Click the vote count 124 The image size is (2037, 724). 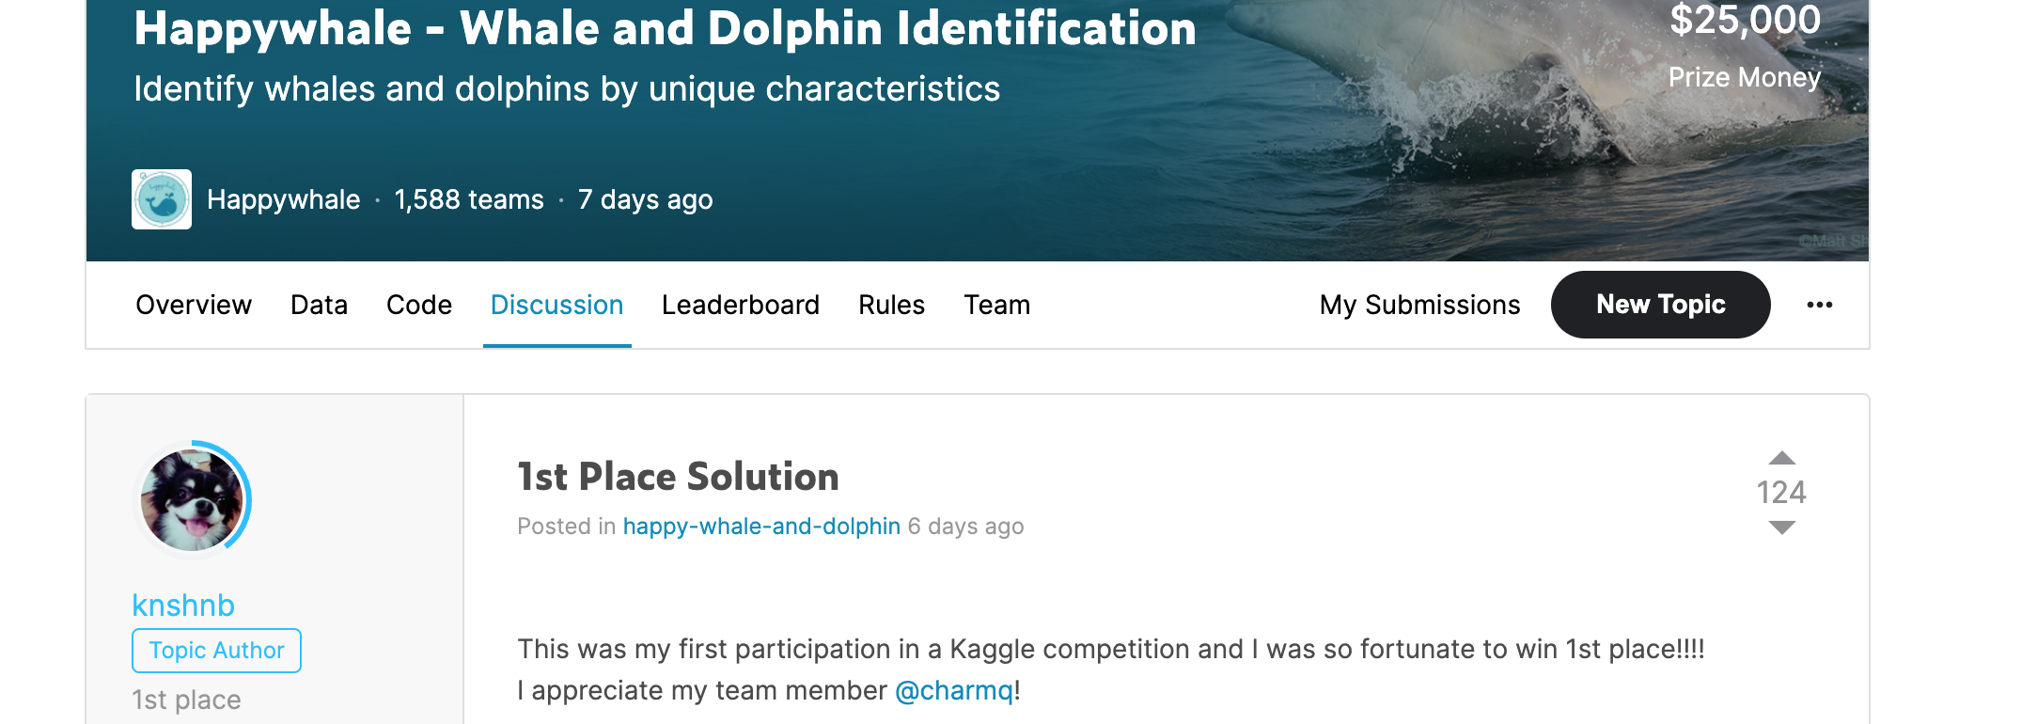coord(1781,492)
